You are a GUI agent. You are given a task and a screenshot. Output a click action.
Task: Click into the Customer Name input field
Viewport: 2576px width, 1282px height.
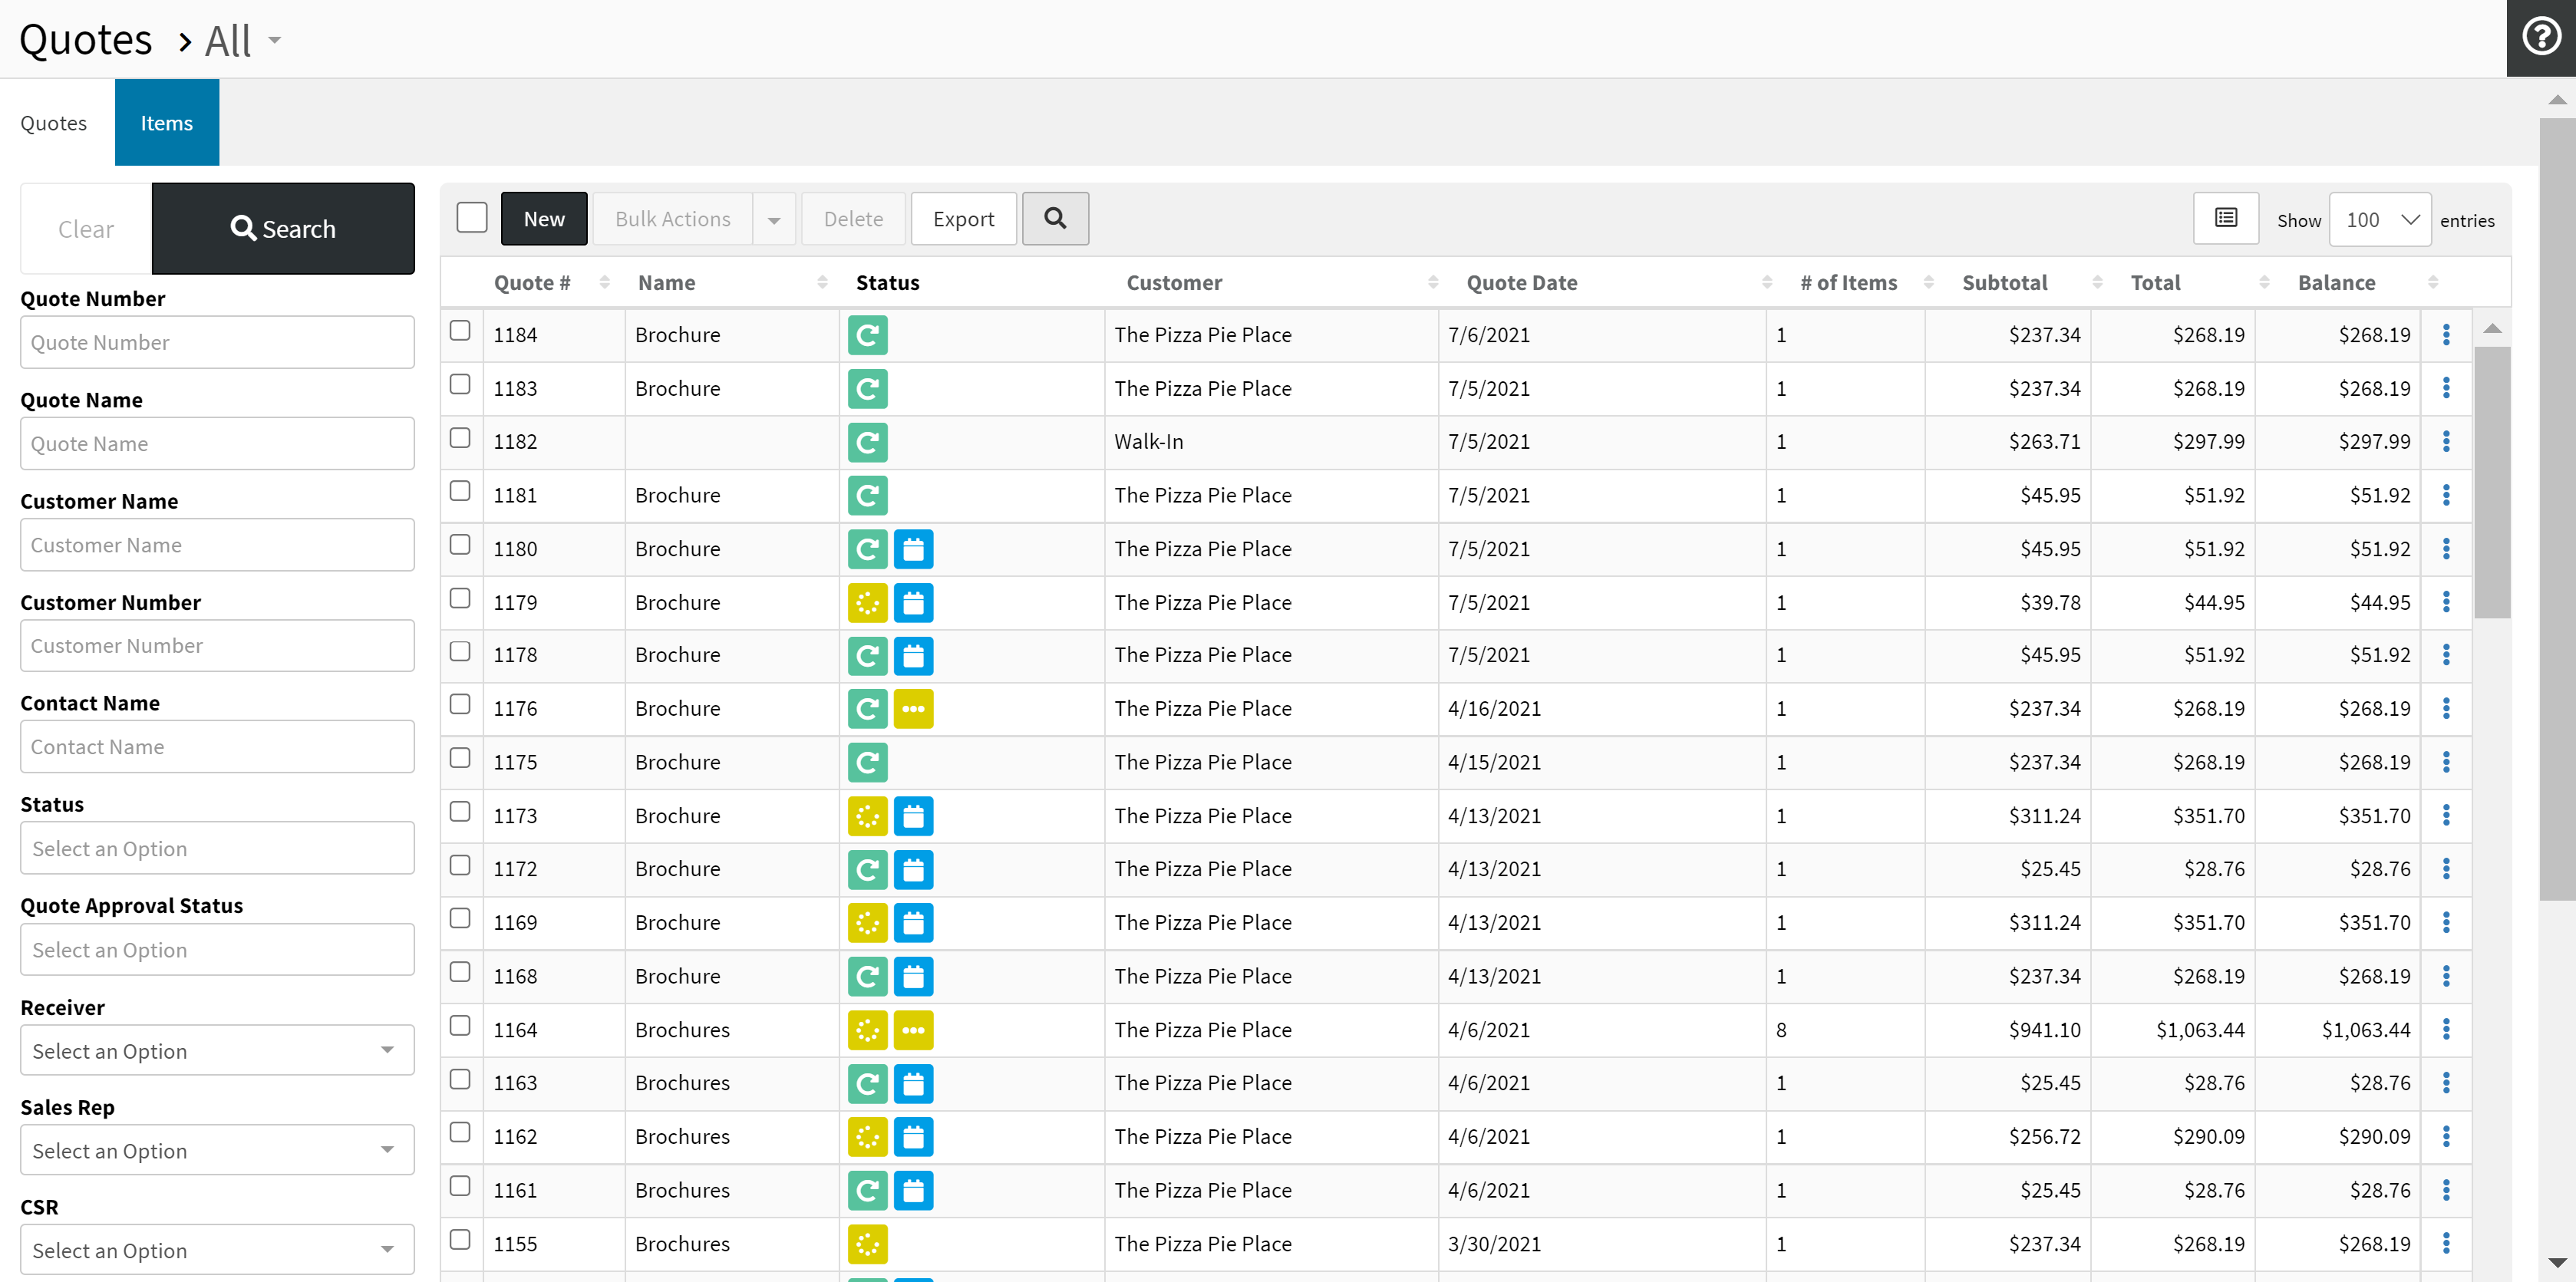(x=217, y=545)
